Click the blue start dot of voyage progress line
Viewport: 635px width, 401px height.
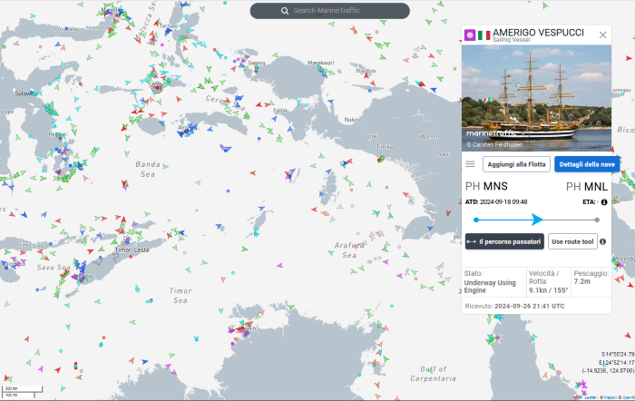click(476, 220)
